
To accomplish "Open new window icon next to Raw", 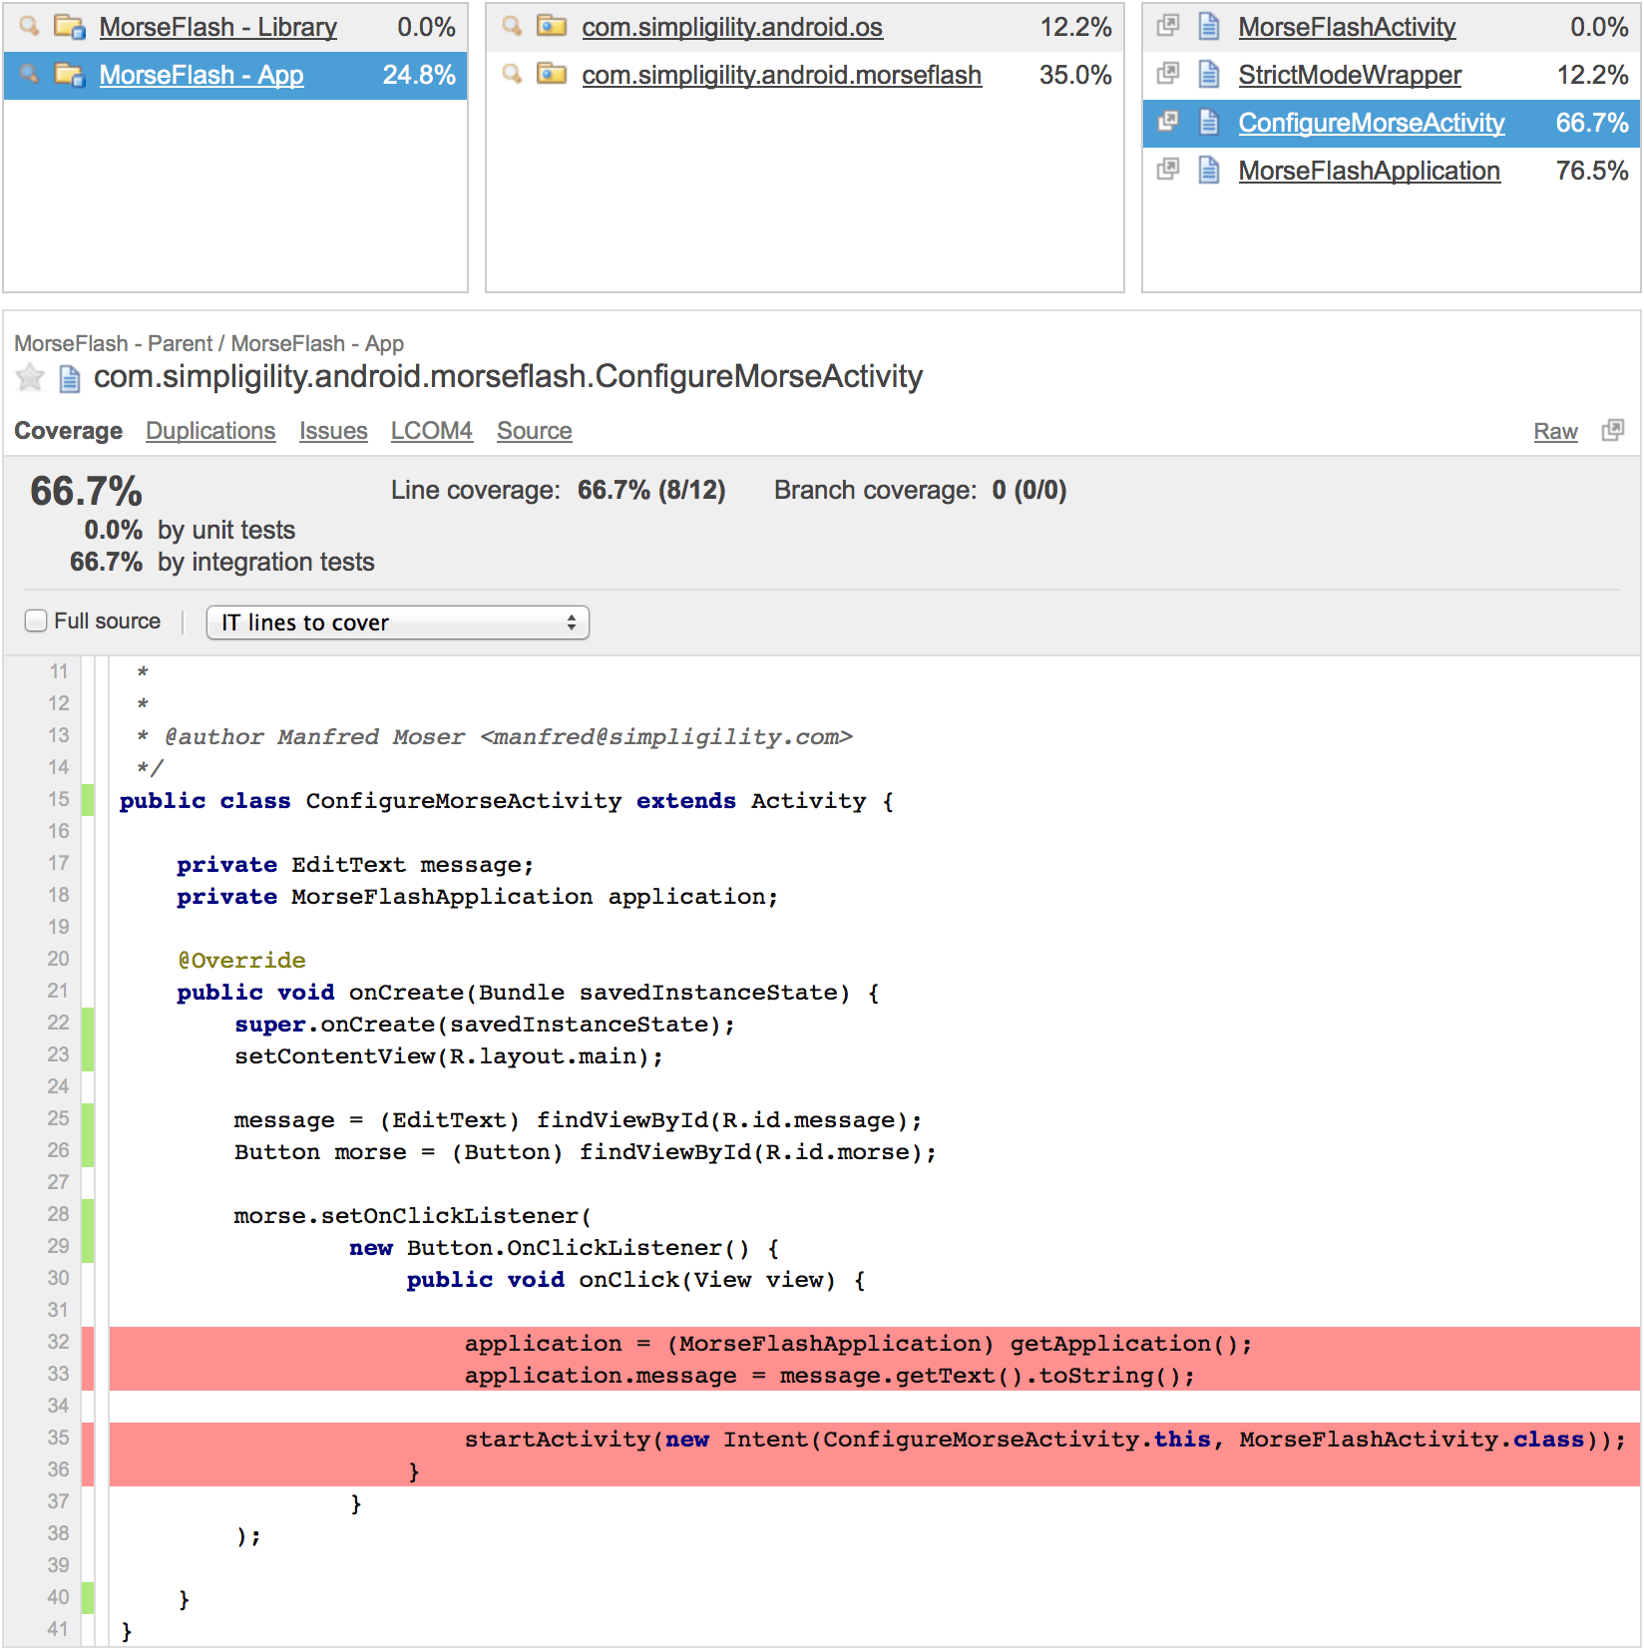I will point(1612,430).
